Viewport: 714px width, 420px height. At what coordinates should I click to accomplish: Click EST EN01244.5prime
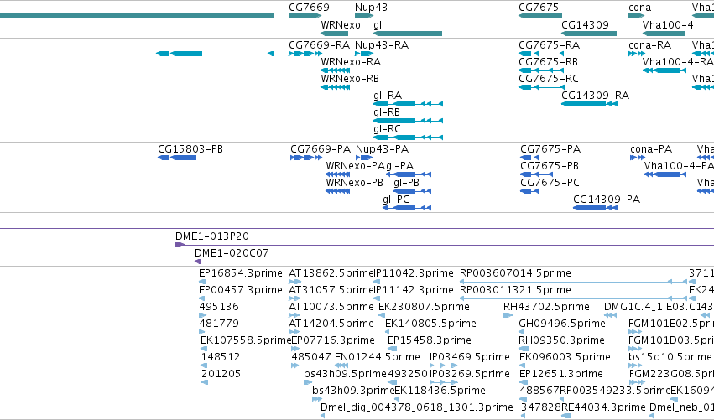click(341, 366)
